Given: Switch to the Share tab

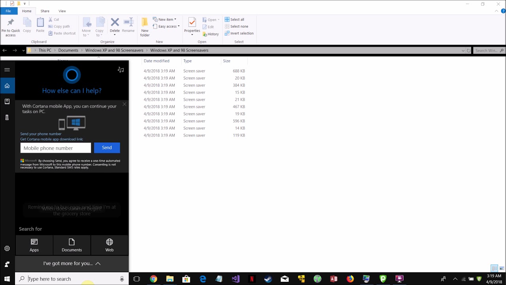Looking at the screenshot, I should tap(45, 11).
